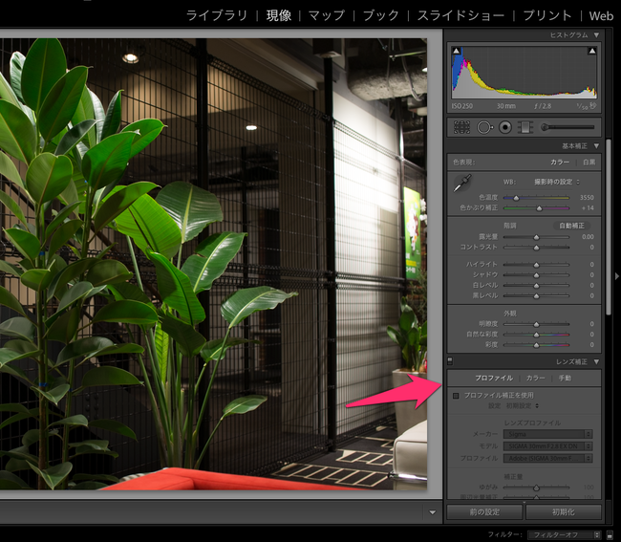Switch to プリント module
The width and height of the screenshot is (621, 542).
(x=547, y=15)
